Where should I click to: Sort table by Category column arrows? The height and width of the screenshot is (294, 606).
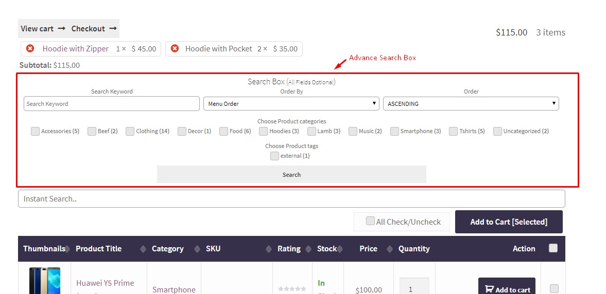click(x=197, y=249)
